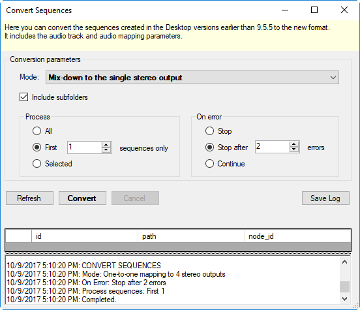The height and width of the screenshot is (310, 360).
Task: Click the 'Completed.' log line
Action: pyautogui.click(x=61, y=300)
